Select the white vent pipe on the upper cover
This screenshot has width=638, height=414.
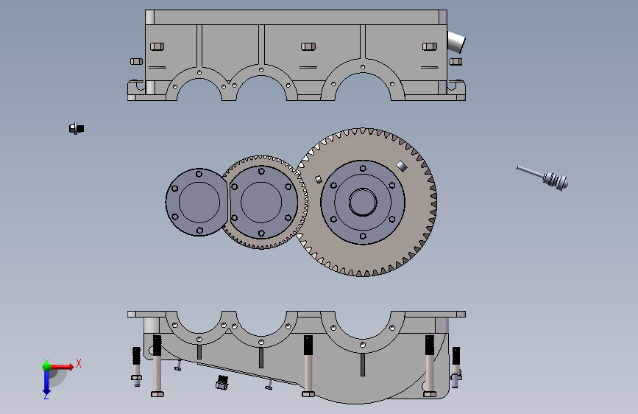tap(456, 42)
